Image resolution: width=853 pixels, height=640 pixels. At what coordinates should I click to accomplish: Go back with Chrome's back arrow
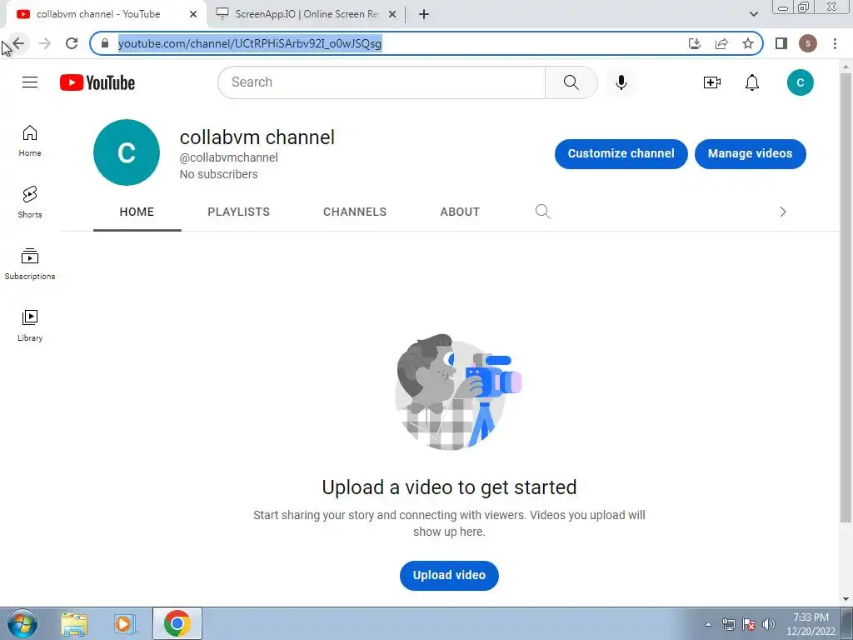(18, 43)
